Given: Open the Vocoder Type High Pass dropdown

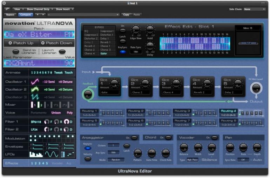Looking at the screenshot, I should 193,160.
